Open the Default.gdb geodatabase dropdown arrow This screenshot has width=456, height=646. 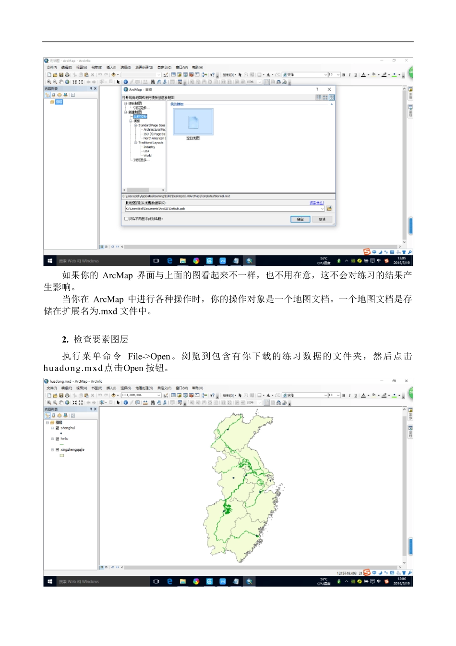(322, 209)
